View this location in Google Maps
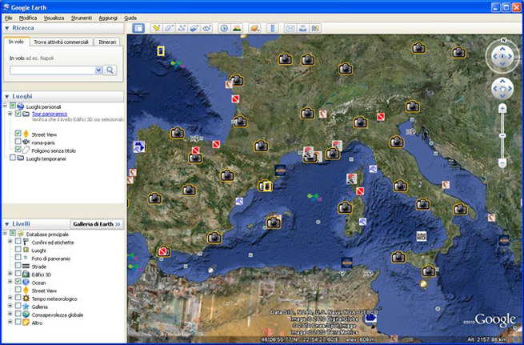Screen dimensions: 524x345 coord(315,28)
